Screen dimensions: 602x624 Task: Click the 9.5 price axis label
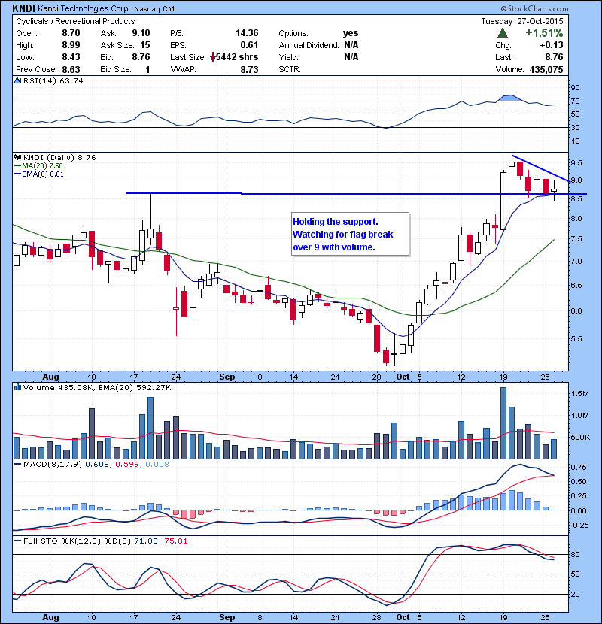(576, 162)
